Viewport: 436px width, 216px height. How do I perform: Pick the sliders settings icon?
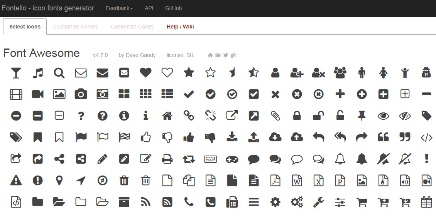coord(340,202)
